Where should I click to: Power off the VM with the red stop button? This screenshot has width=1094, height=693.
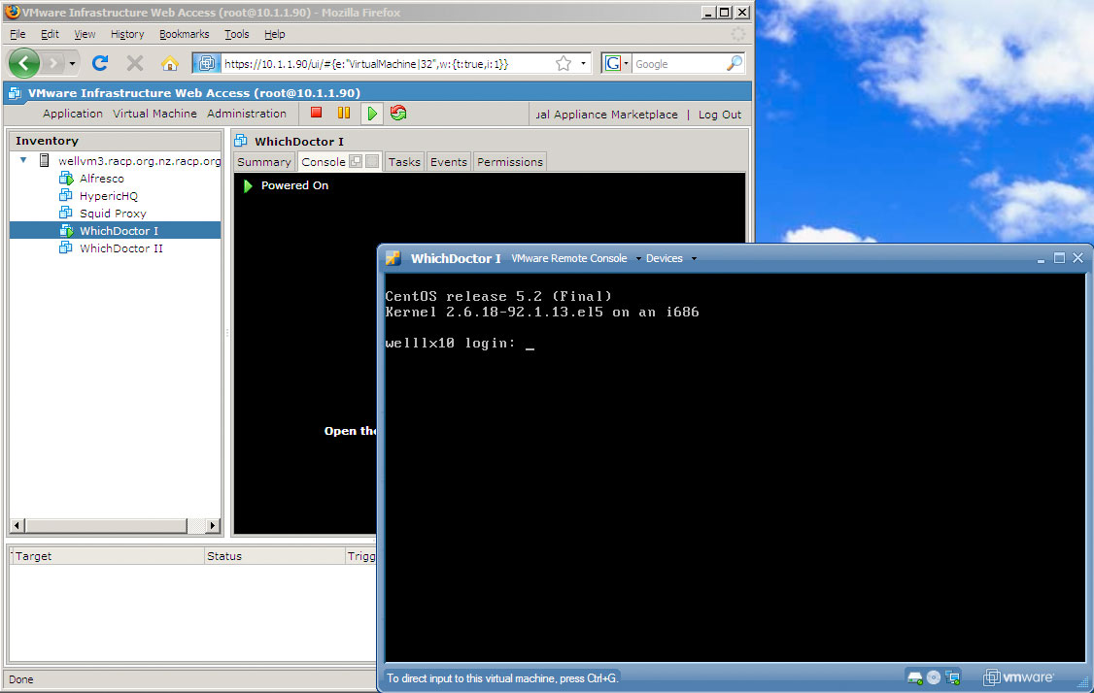click(x=316, y=113)
